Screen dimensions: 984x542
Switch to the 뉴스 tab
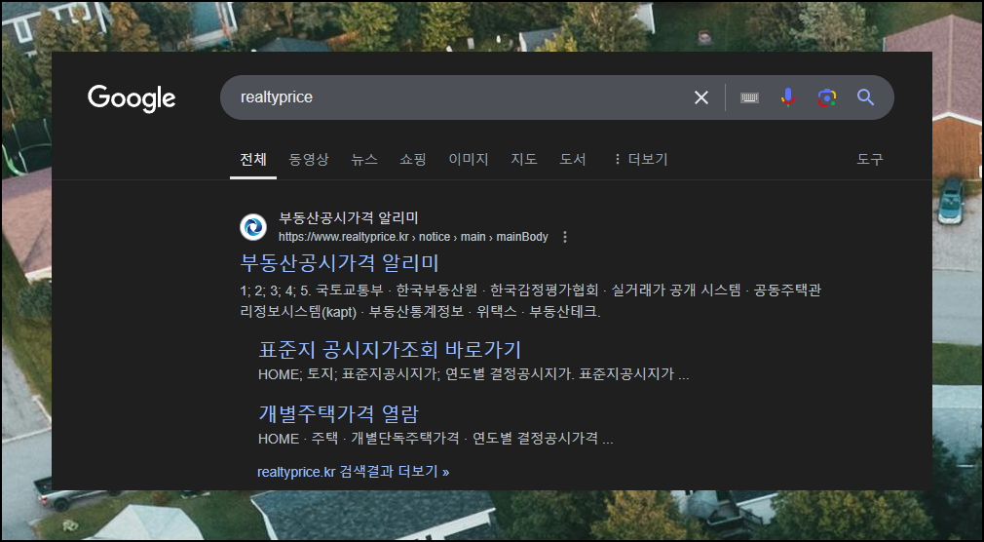click(364, 159)
